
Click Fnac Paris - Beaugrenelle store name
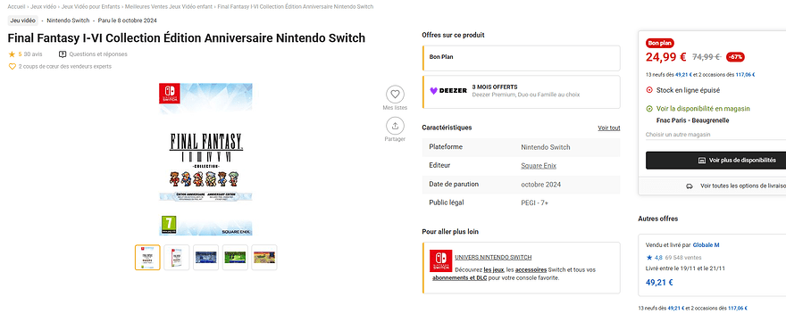[x=692, y=120]
